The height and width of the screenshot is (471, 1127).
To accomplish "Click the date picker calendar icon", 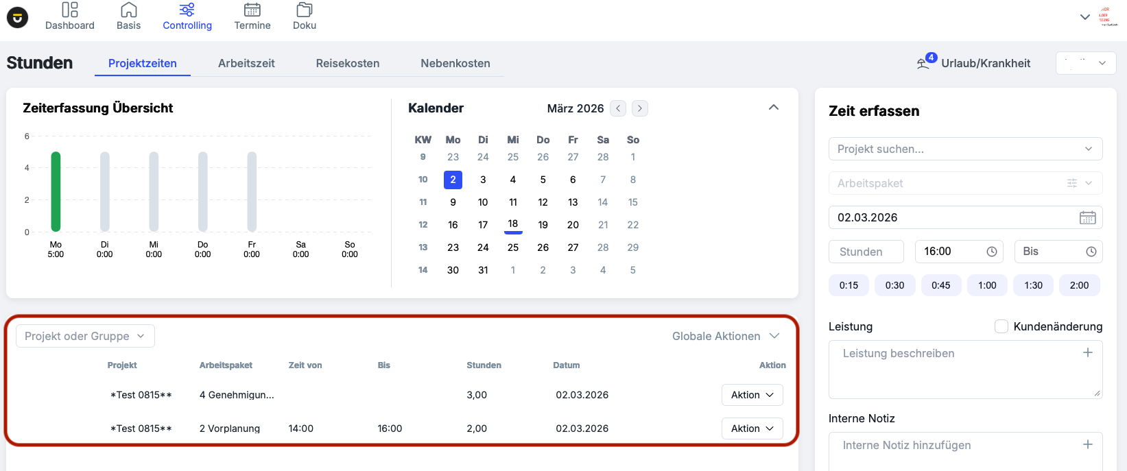I will point(1087,218).
